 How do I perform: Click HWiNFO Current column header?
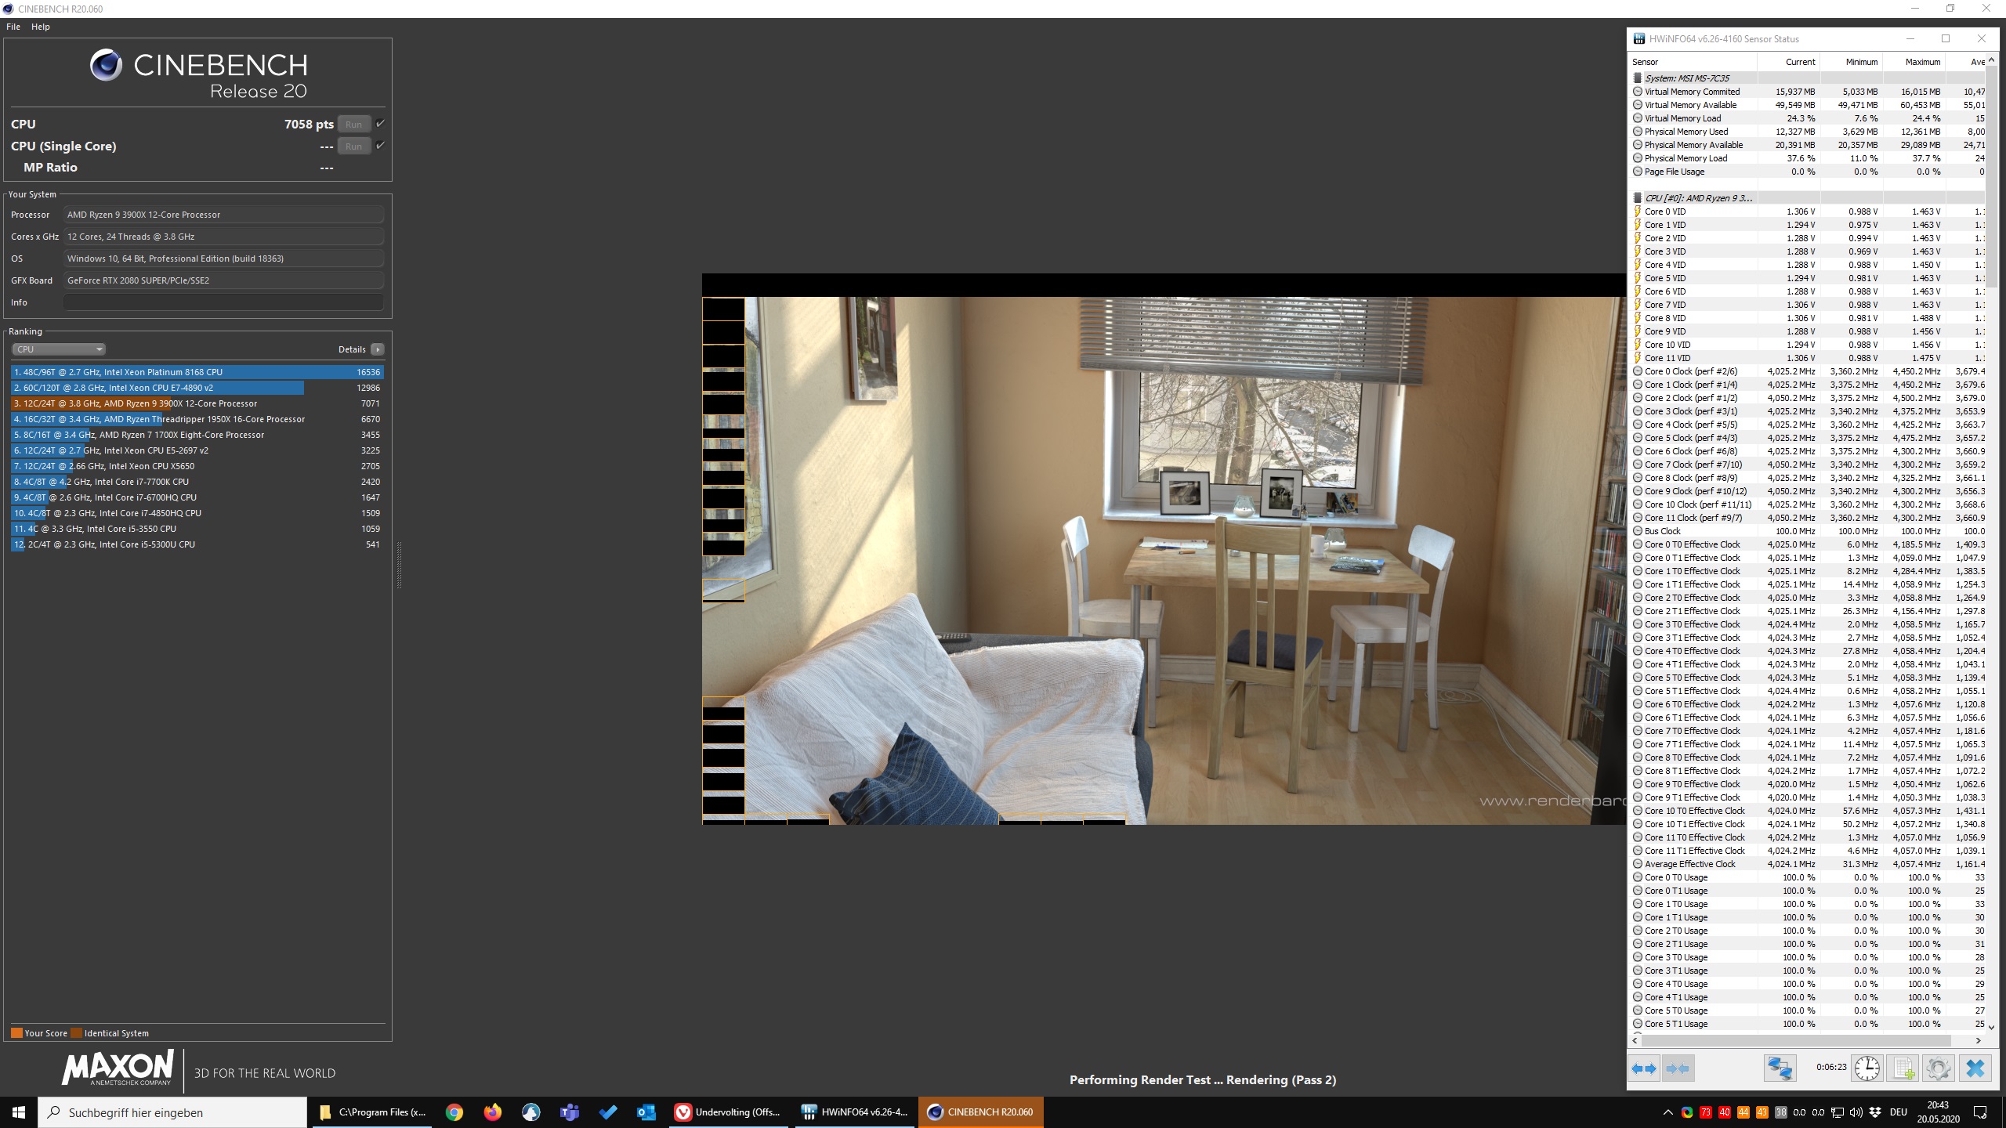point(1789,62)
